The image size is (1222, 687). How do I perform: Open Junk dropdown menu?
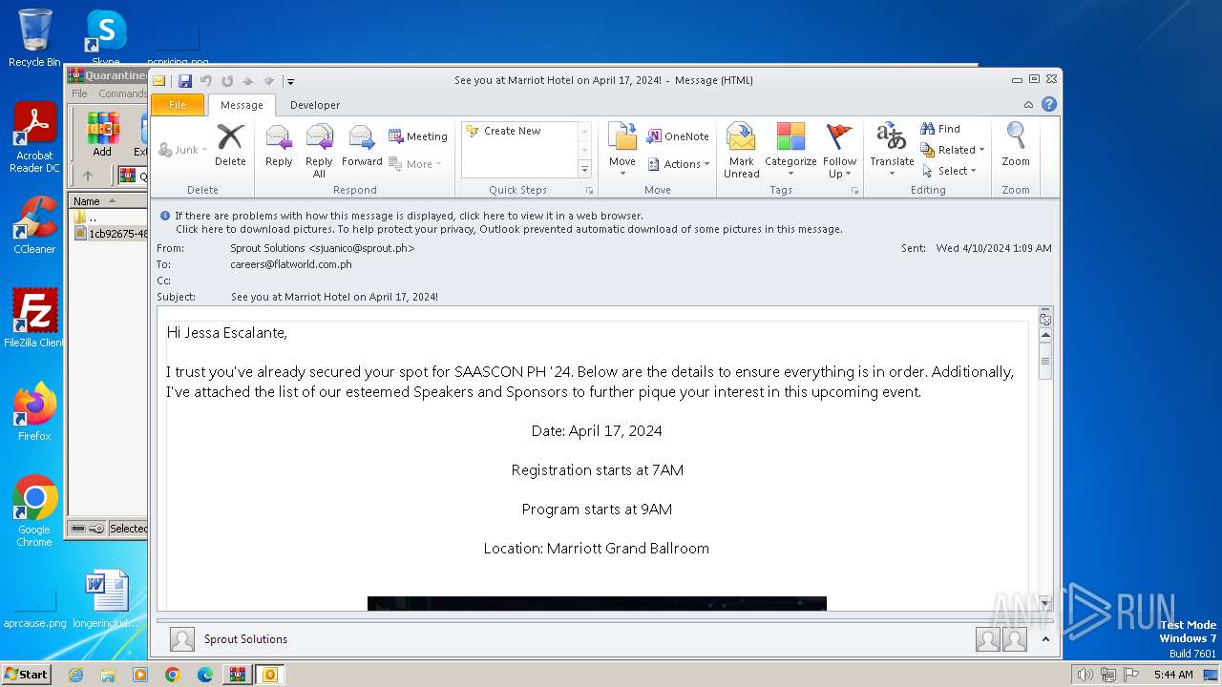183,150
